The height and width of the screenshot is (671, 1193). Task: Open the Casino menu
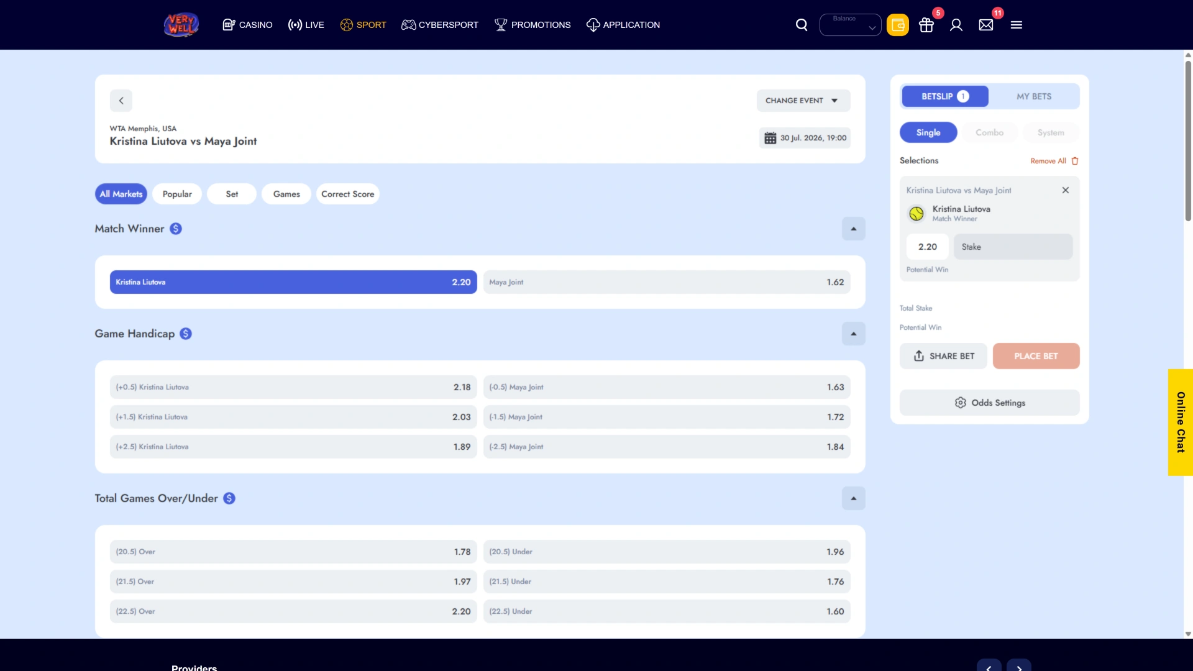(x=247, y=25)
